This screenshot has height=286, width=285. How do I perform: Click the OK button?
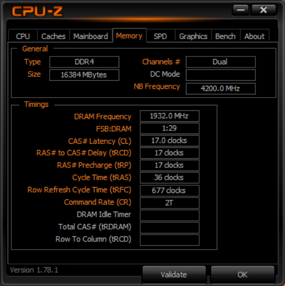click(243, 274)
